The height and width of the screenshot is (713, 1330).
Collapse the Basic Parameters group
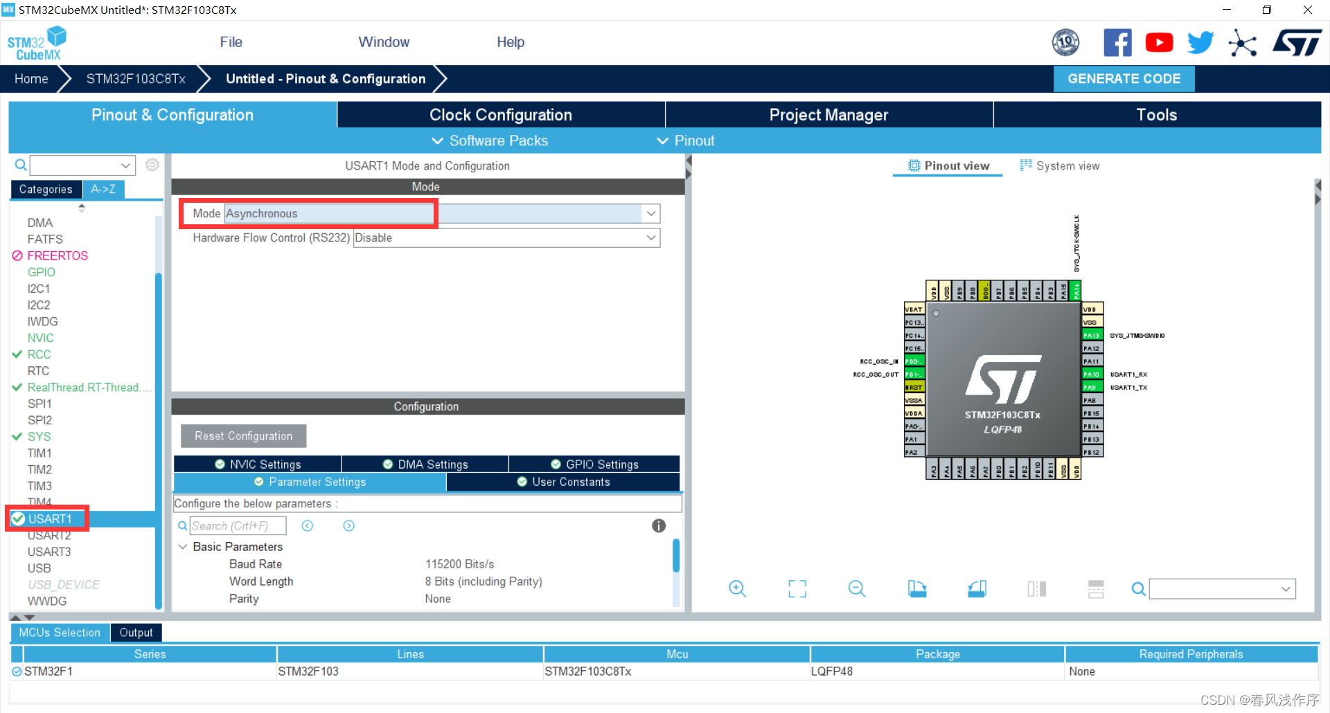click(x=183, y=547)
